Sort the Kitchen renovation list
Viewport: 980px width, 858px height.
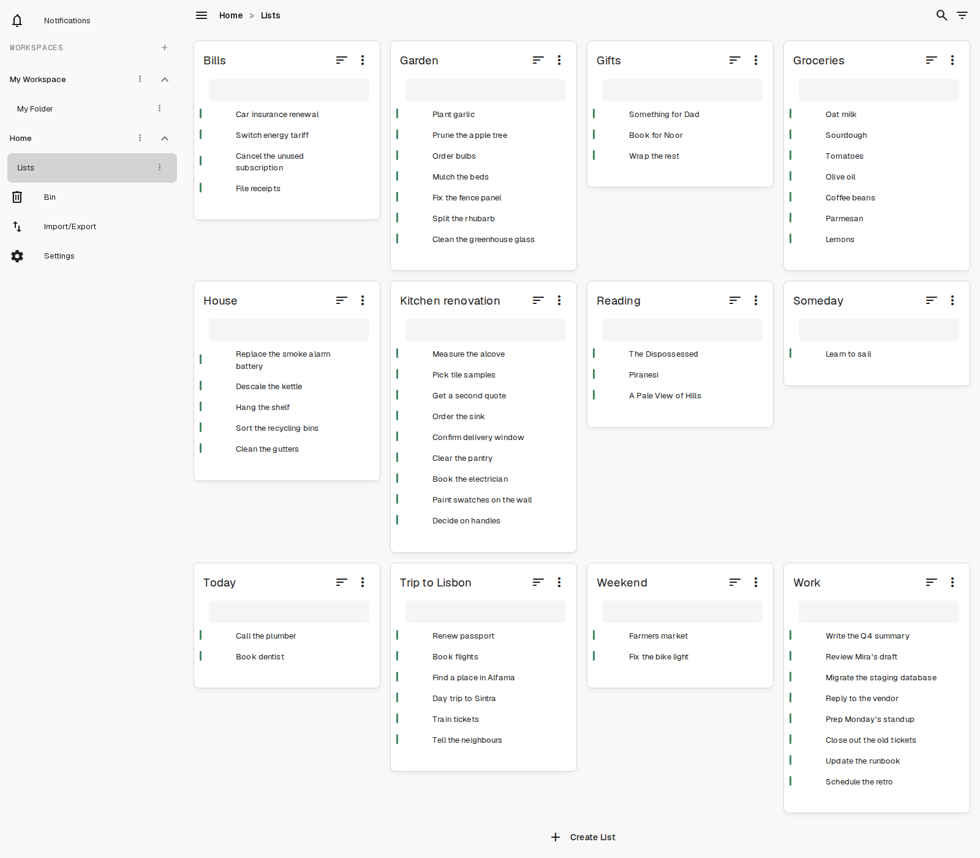538,300
